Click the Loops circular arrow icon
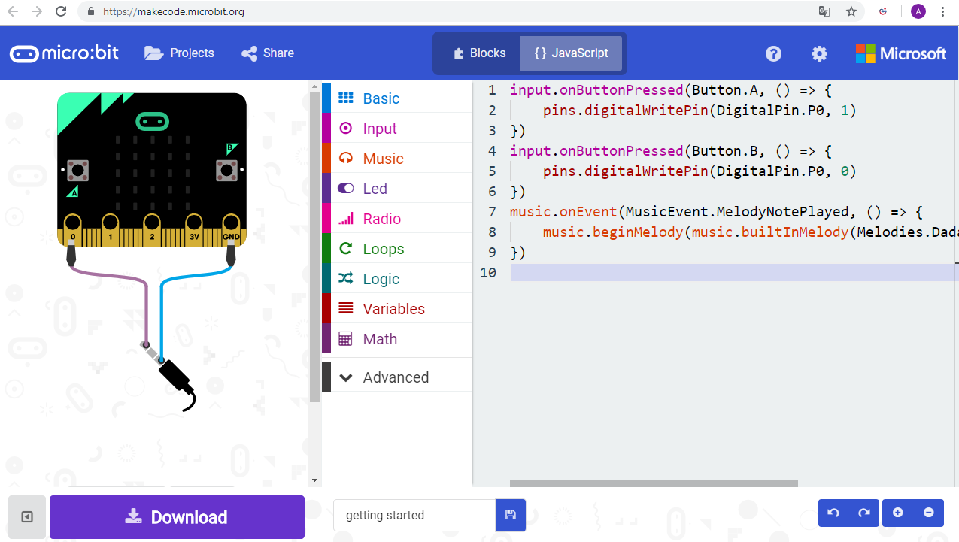 346,248
